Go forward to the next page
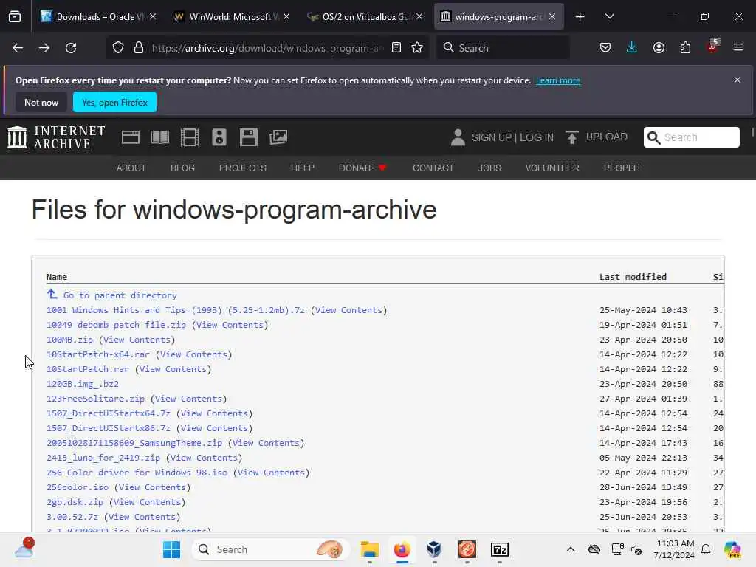The height and width of the screenshot is (567, 756). coord(44,48)
